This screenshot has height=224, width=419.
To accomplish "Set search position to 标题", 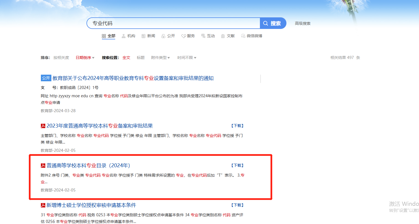I will pyautogui.click(x=141, y=58).
